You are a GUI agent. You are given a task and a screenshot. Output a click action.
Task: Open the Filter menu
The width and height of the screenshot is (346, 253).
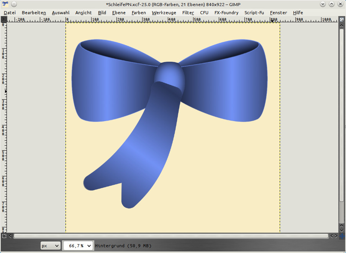point(188,13)
